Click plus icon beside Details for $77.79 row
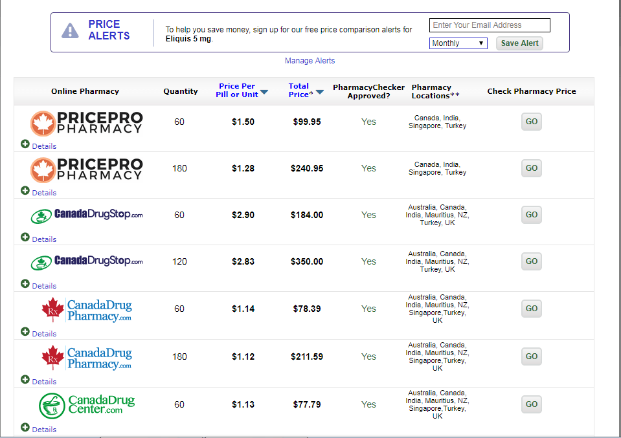The image size is (621, 438). pyautogui.click(x=25, y=427)
